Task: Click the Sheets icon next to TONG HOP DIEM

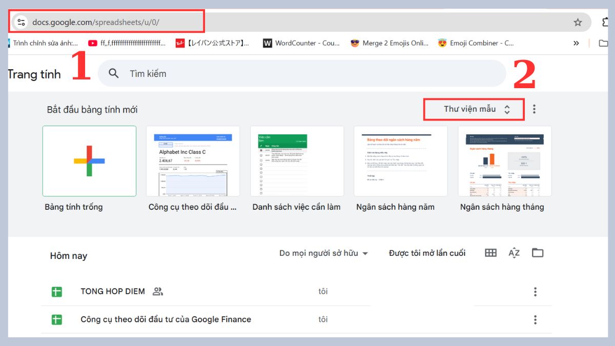Action: tap(56, 291)
